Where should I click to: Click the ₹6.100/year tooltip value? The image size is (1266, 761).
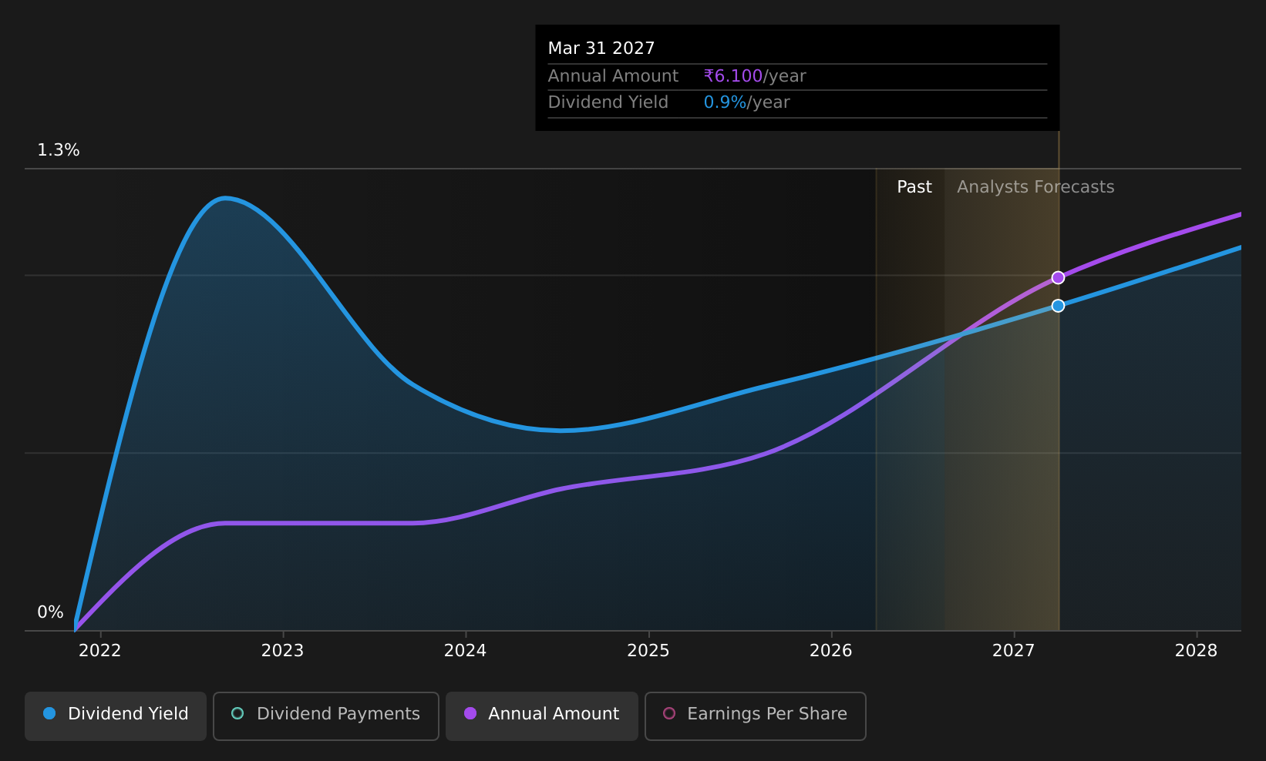755,76
